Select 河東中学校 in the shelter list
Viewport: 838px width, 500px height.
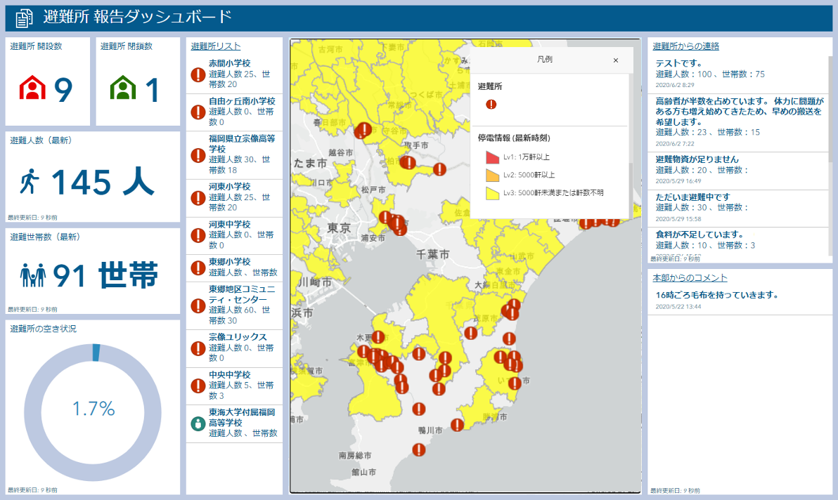[230, 224]
